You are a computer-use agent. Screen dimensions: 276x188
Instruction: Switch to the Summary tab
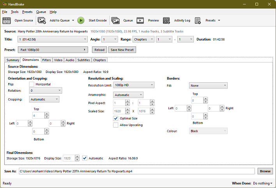tap(13, 60)
